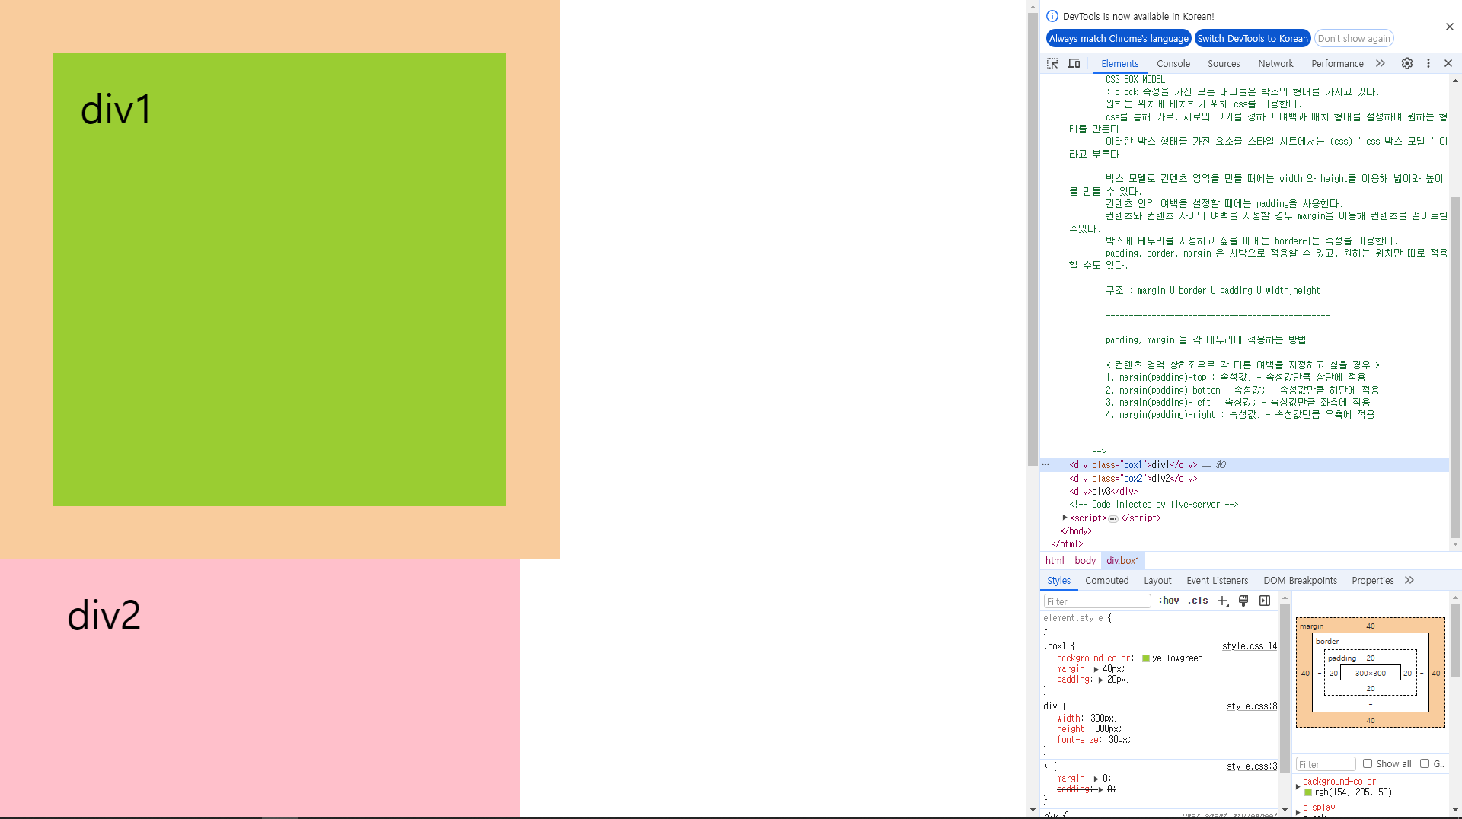The width and height of the screenshot is (1462, 819).
Task: Close the DevTools panel
Action: [x=1448, y=63]
